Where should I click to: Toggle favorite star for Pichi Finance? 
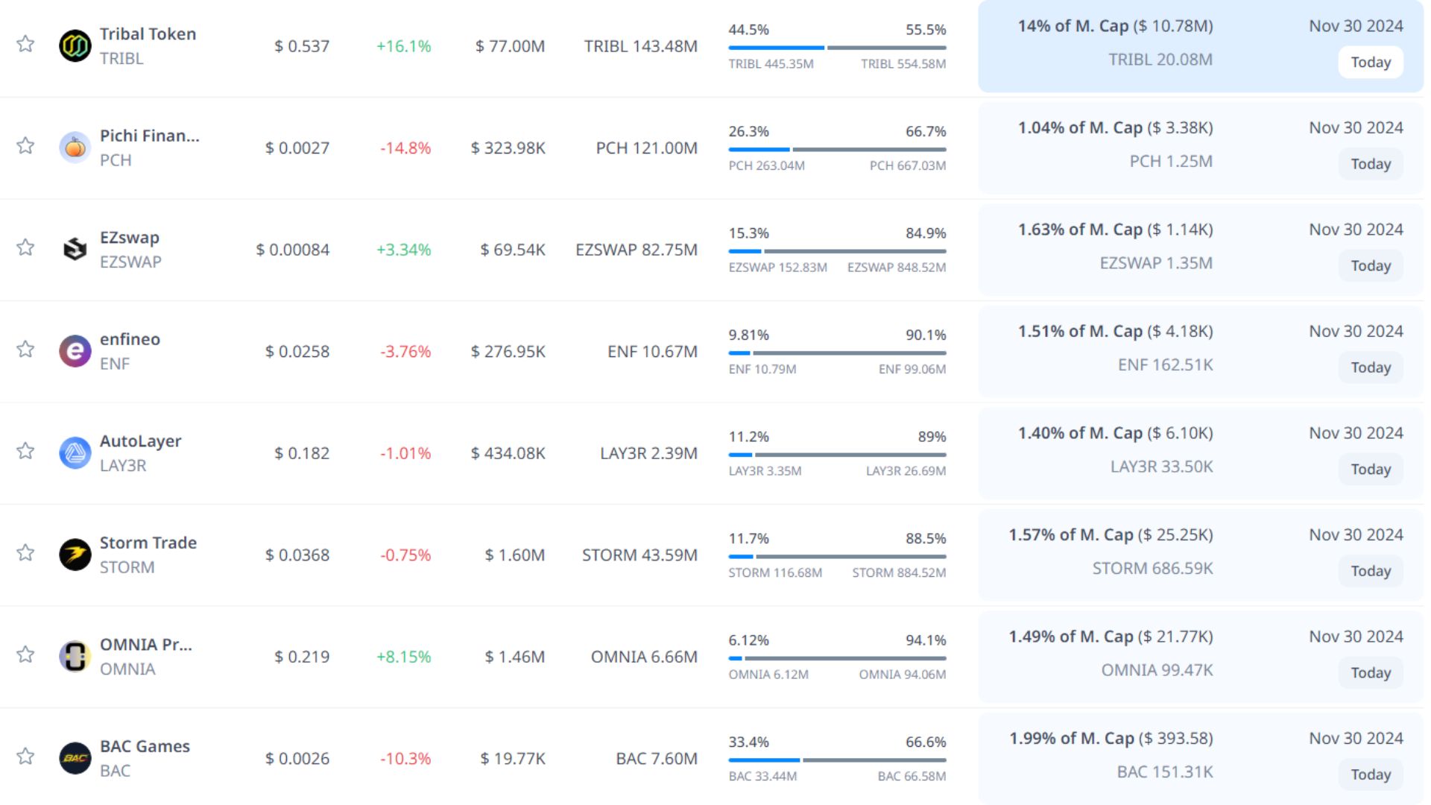coord(25,145)
